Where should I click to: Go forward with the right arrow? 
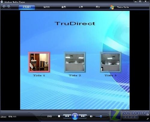[x=9, y=7]
